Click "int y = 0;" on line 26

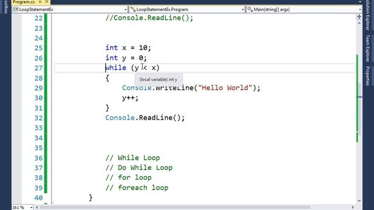pyautogui.click(x=126, y=58)
